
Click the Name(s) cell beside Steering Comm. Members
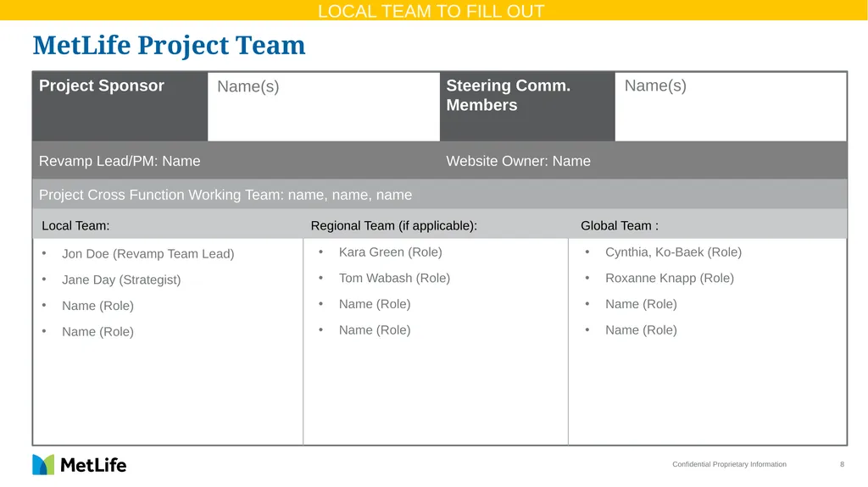[x=731, y=106]
